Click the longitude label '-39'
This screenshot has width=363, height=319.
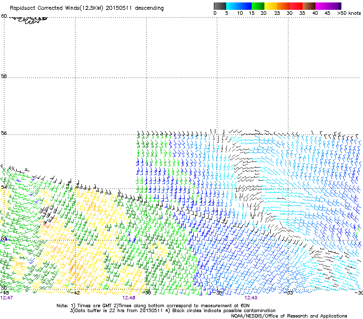[146, 293]
